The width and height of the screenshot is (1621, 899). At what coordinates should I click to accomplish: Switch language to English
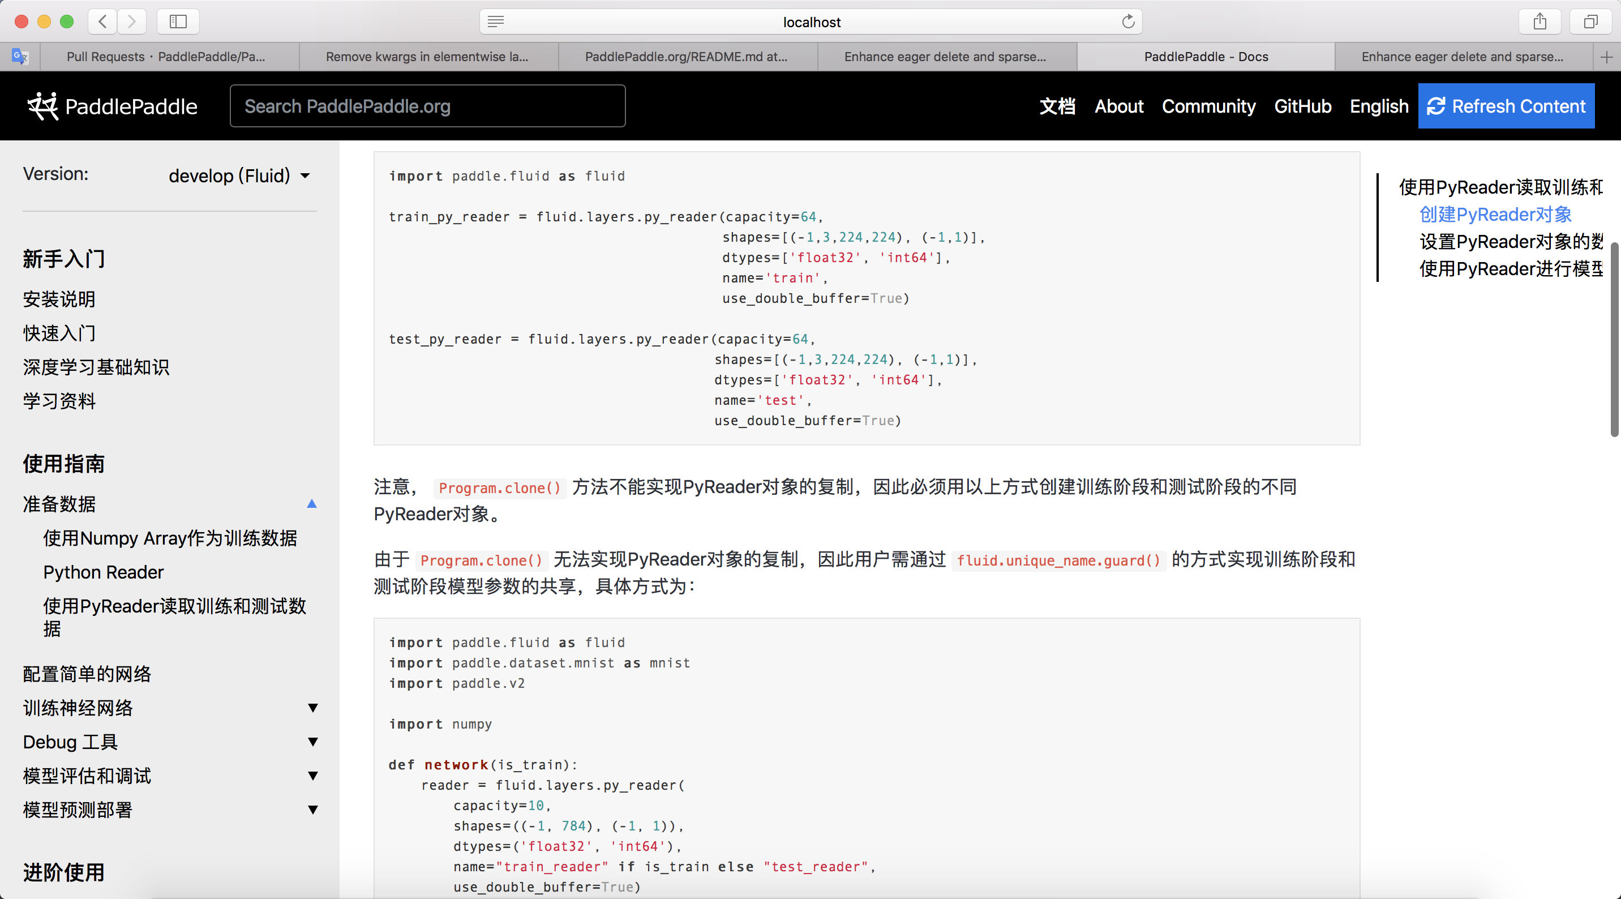(x=1379, y=106)
